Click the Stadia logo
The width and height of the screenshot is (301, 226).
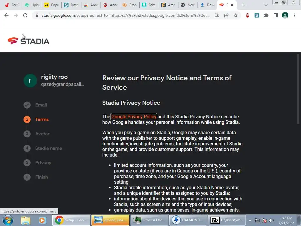tap(29, 41)
